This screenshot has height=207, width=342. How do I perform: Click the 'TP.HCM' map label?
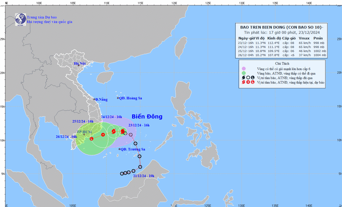click(x=84, y=132)
